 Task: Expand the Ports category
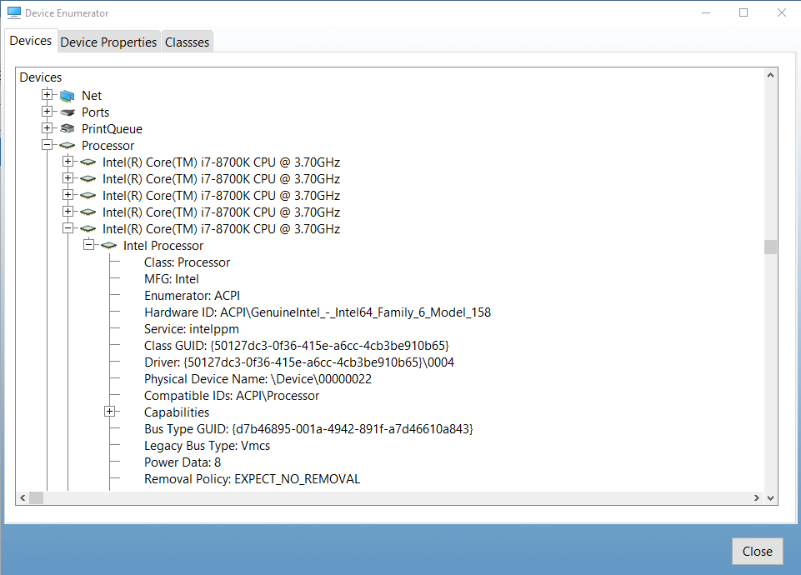48,112
